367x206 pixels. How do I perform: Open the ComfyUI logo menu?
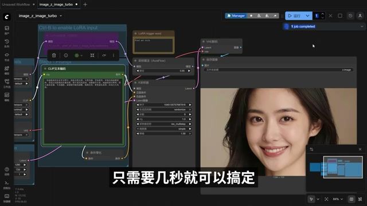tap(7, 17)
